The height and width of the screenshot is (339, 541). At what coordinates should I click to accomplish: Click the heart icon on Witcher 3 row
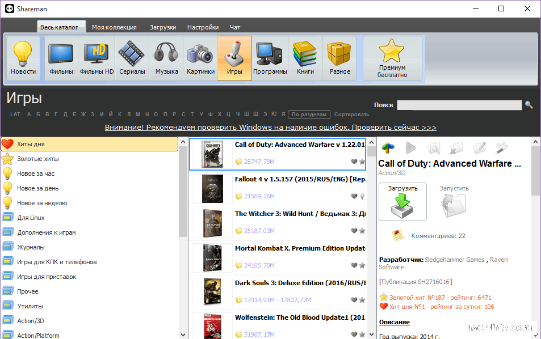click(354, 231)
